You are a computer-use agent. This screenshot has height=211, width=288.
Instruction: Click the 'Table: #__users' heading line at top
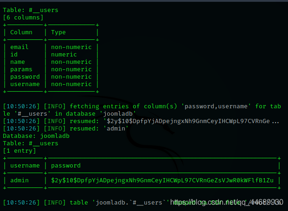(31, 10)
